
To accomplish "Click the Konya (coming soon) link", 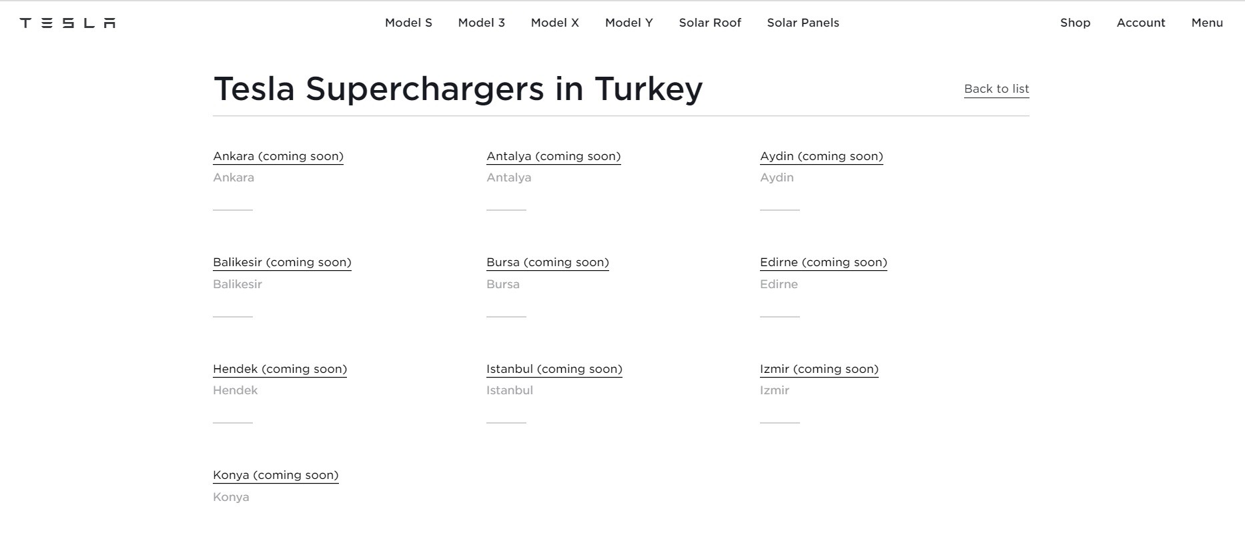I will tap(276, 475).
